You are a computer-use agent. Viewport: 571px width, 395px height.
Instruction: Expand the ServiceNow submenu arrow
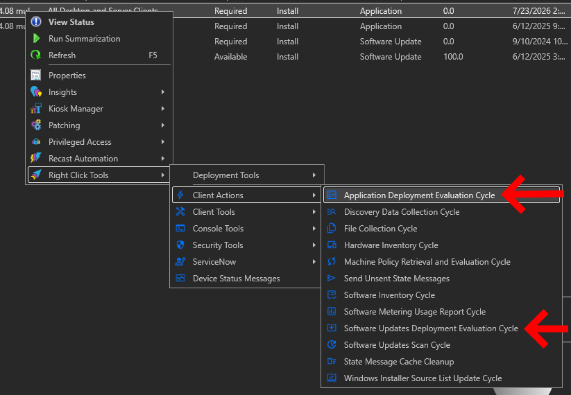pos(314,261)
